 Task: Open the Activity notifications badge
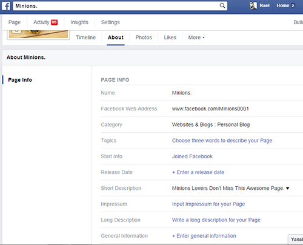tap(55, 22)
